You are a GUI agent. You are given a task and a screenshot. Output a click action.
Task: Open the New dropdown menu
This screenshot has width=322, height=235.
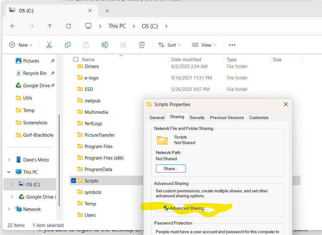pos(21,45)
